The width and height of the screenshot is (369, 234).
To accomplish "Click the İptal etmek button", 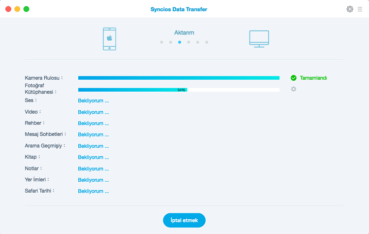I will (184, 220).
